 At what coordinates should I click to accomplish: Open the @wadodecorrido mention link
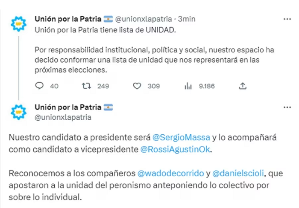click(x=171, y=173)
